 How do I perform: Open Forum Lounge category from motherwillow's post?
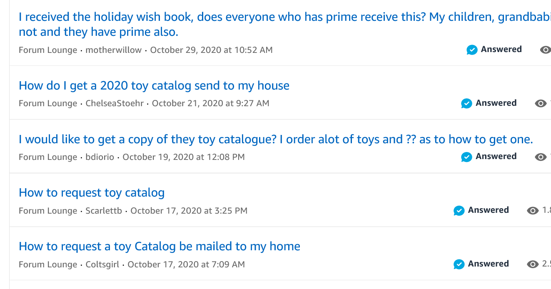pyautogui.click(x=48, y=50)
